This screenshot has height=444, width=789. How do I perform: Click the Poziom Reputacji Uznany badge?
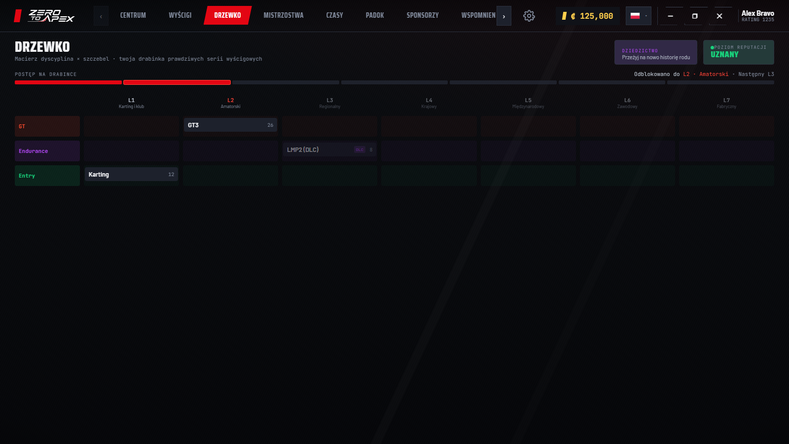(738, 52)
